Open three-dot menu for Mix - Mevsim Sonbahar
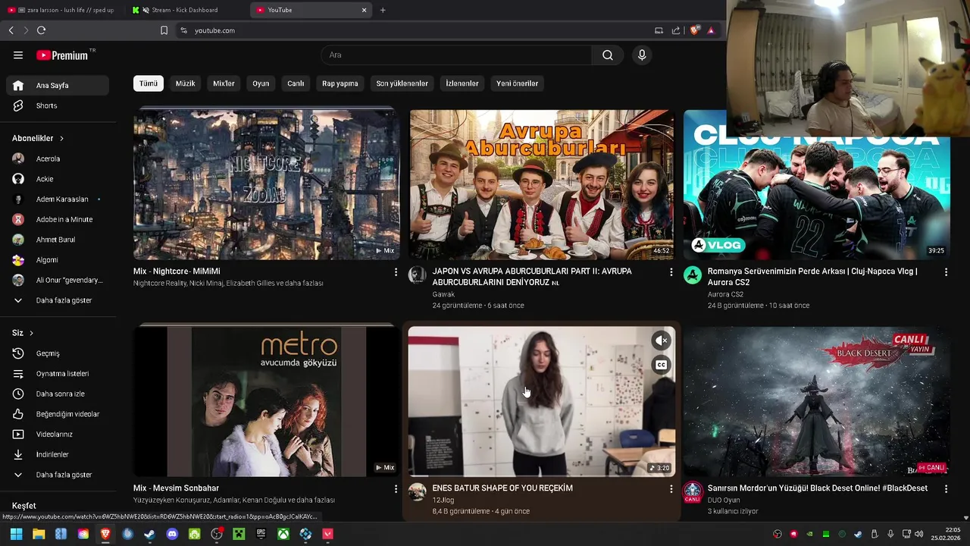This screenshot has width=970, height=546. [396, 489]
